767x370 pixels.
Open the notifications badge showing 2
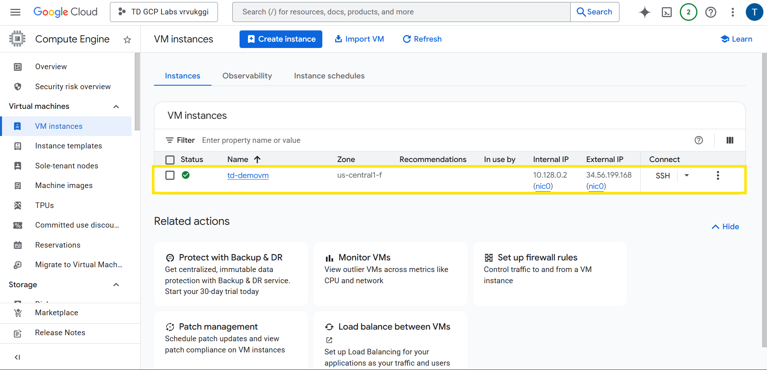[688, 12]
